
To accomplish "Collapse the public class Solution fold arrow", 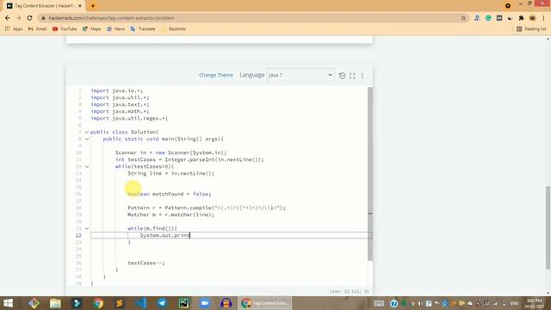I will click(87, 132).
